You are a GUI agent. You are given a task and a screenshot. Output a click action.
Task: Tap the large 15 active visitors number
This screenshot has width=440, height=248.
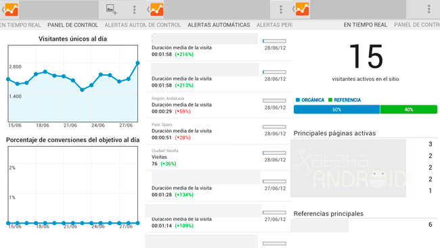366,57
